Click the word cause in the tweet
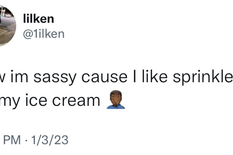The width and height of the screenshot is (233, 155). pos(104,78)
